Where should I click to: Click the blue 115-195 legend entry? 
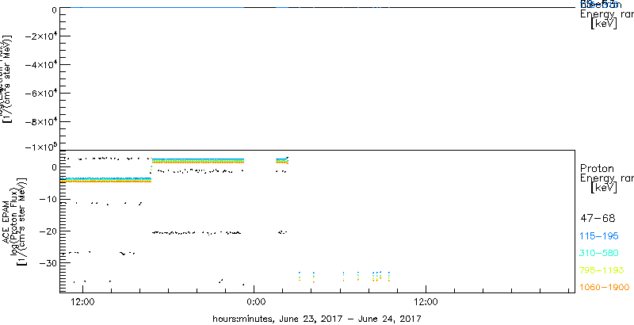599,236
